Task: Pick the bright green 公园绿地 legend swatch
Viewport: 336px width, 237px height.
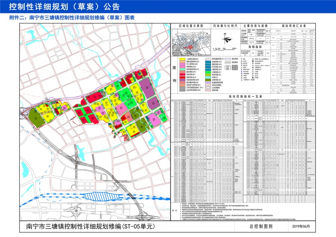Action: (x=208, y=72)
